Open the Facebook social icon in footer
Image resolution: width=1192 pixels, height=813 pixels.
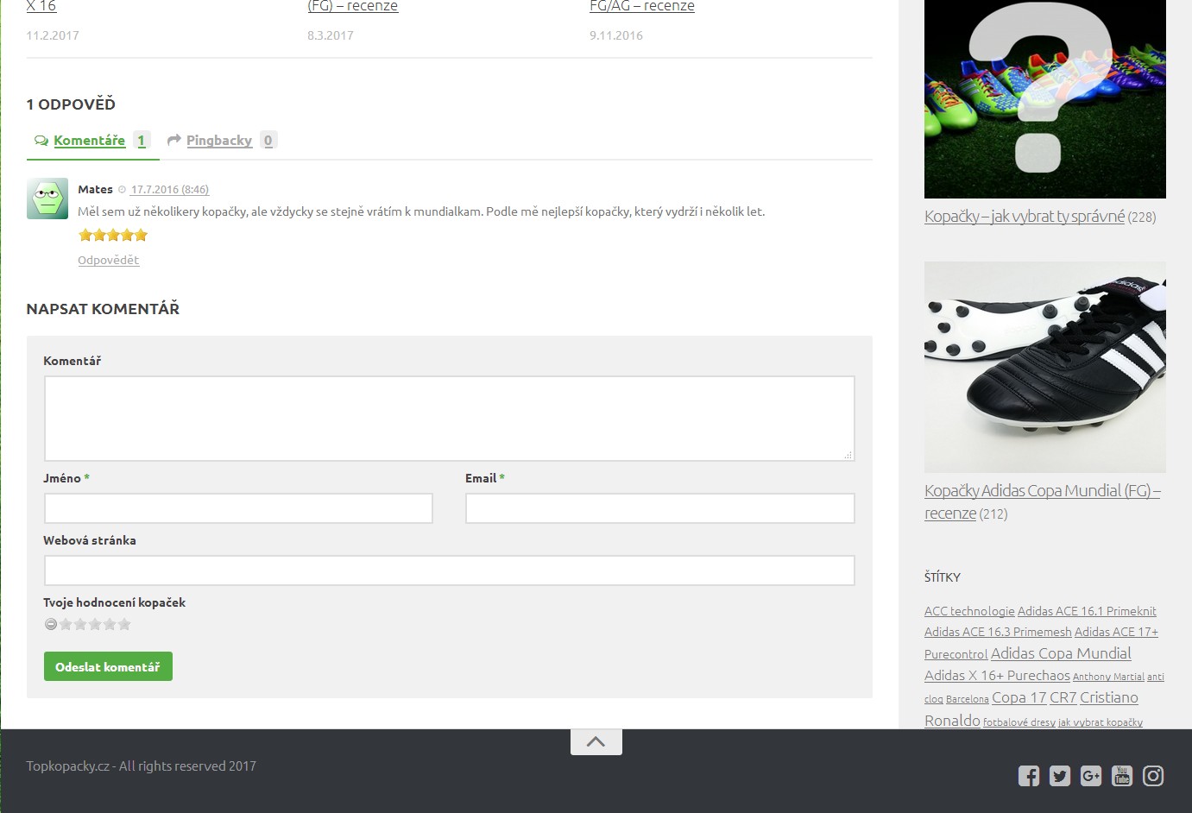[x=1029, y=776]
